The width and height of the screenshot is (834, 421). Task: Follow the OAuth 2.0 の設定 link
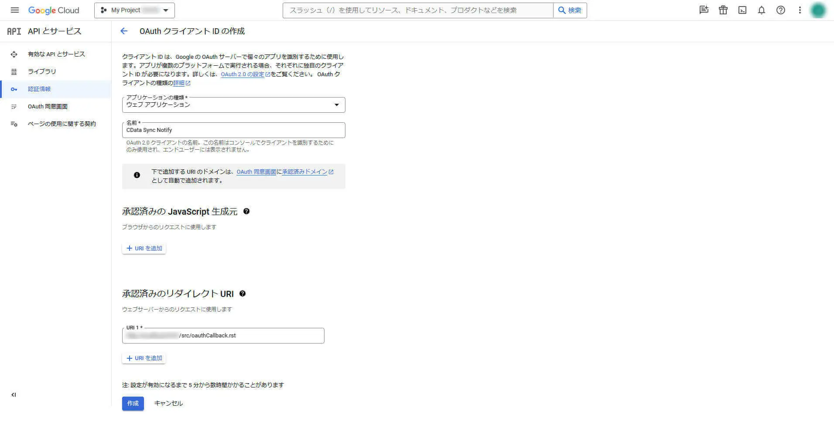(245, 74)
